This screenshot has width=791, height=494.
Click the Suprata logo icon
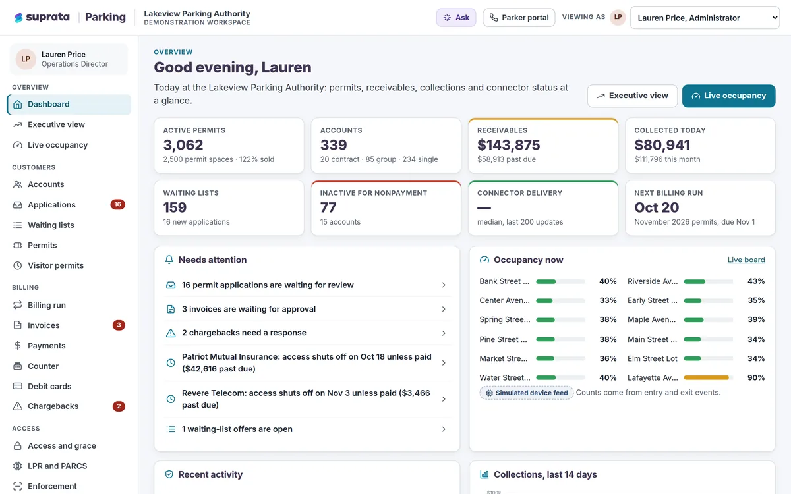click(x=18, y=18)
